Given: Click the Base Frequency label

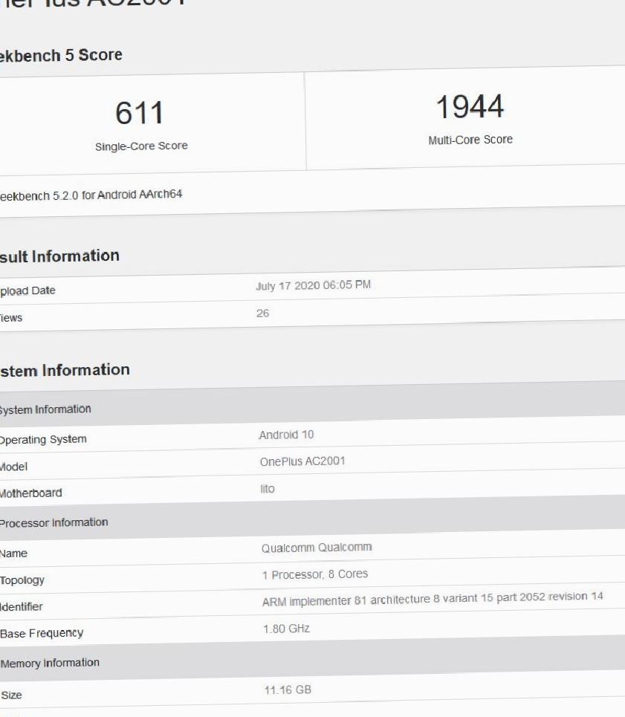Looking at the screenshot, I should click(42, 634).
